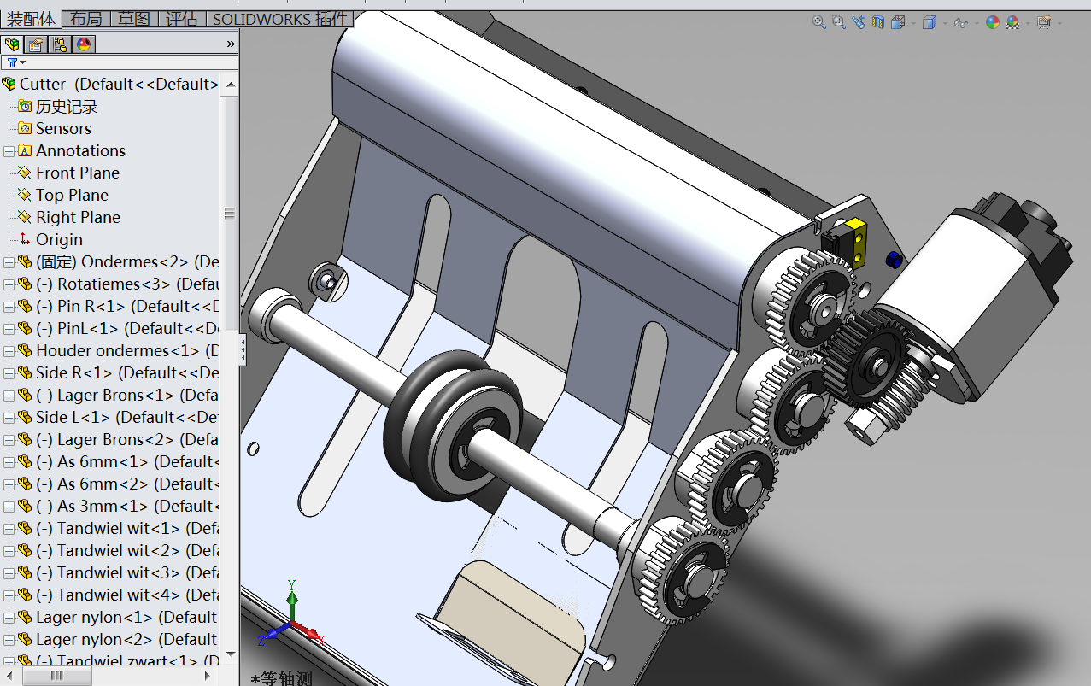Viewport: 1091px width, 686px height.
Task: Open View Orientation dropdown arrow
Action: tap(913, 24)
